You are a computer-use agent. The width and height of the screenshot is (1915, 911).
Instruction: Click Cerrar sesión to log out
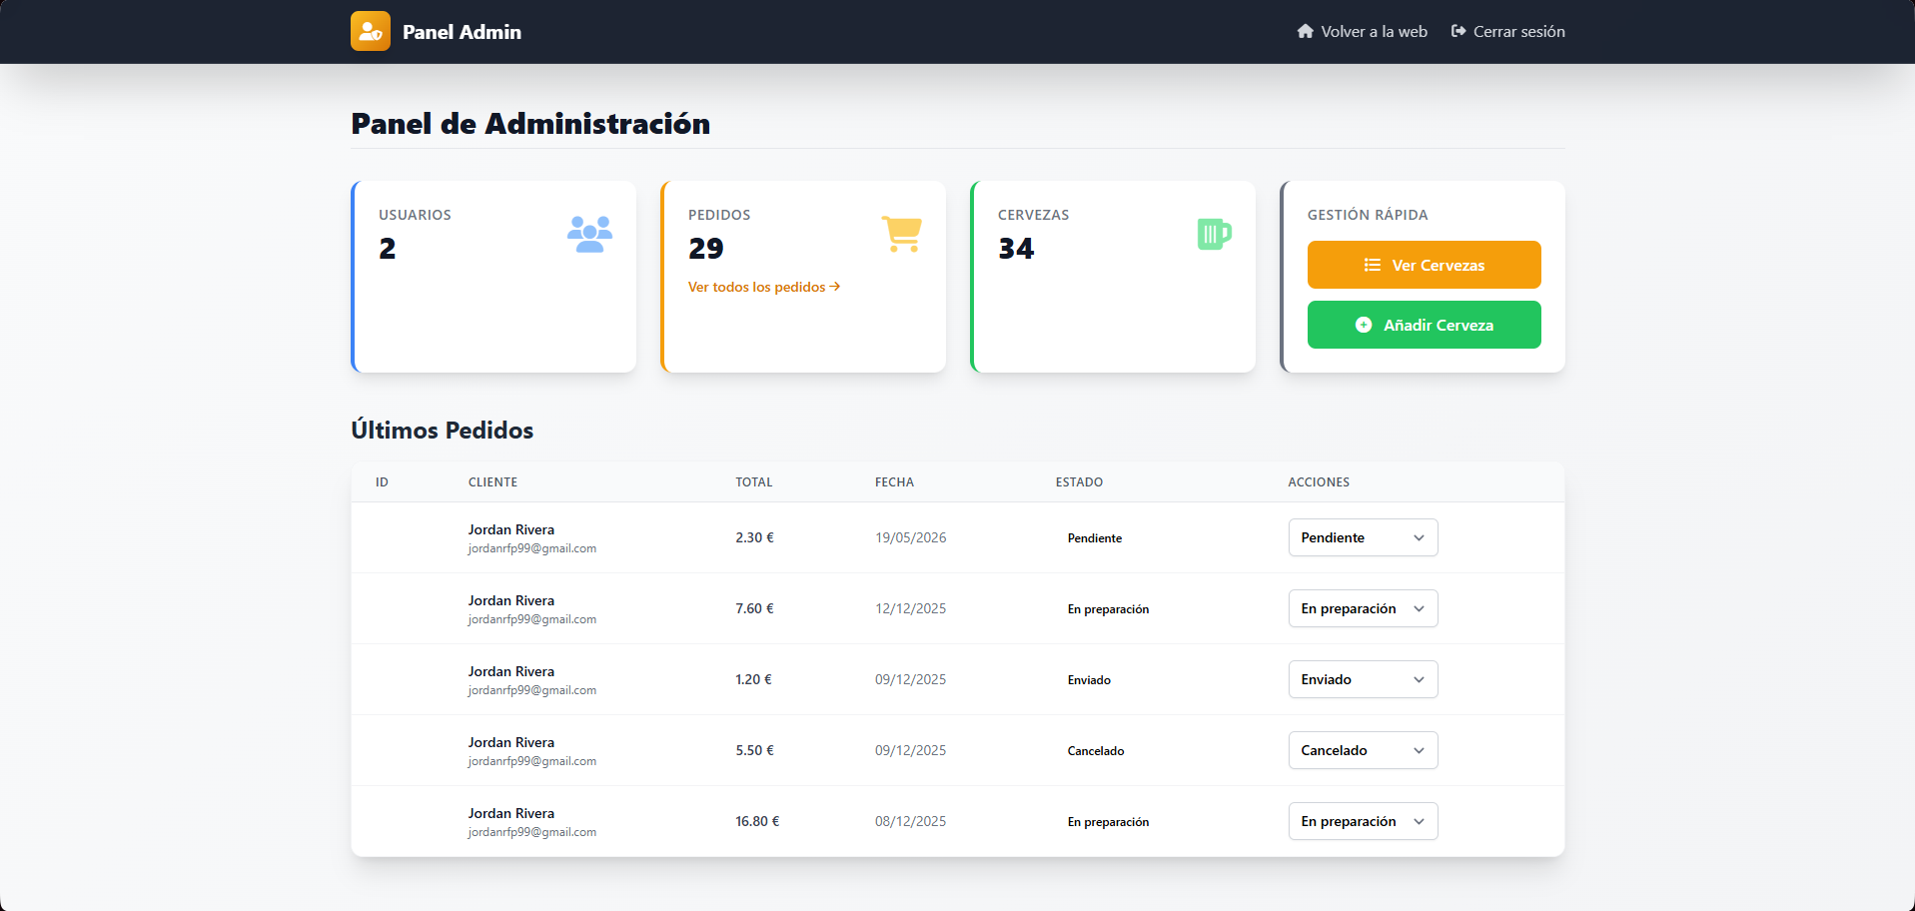pos(1508,31)
